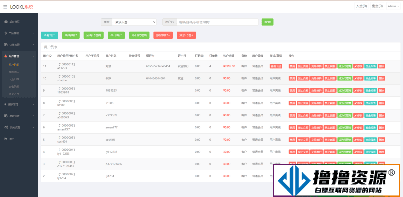
Task: Open 资金报表 for user a11223
Action: pos(371,66)
